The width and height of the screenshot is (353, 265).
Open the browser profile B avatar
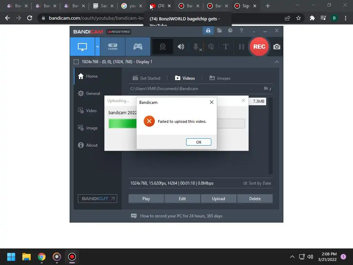tap(334, 18)
